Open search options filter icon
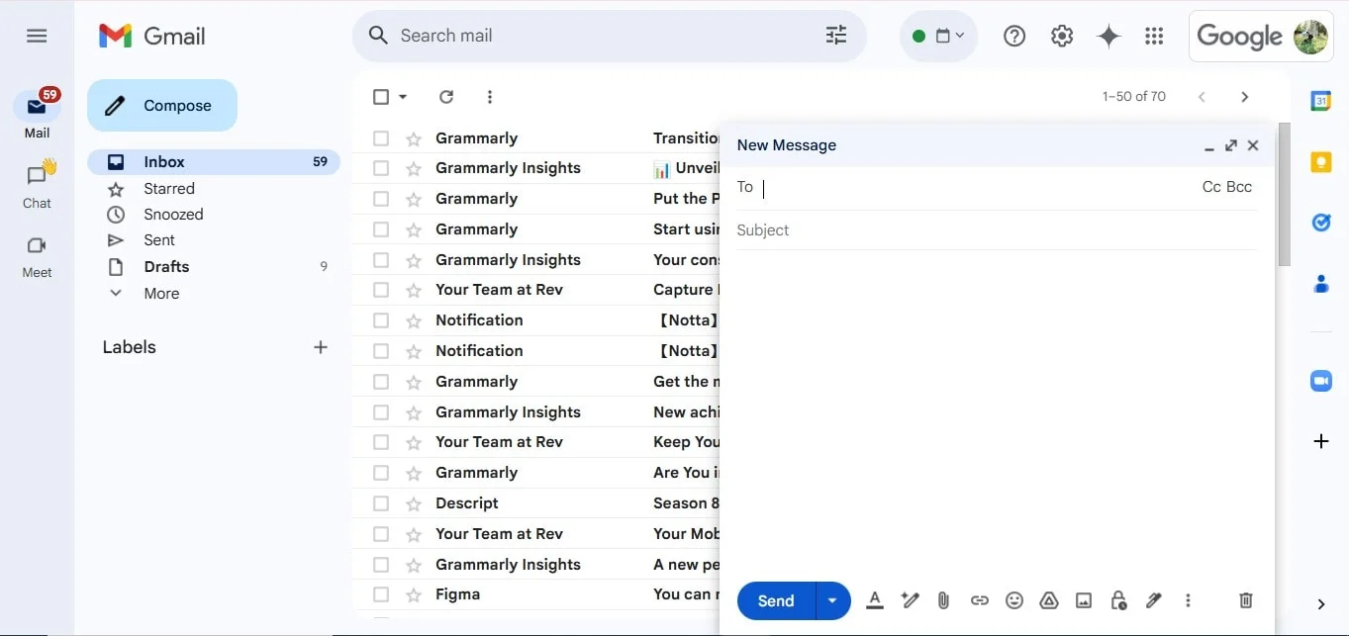 836,36
